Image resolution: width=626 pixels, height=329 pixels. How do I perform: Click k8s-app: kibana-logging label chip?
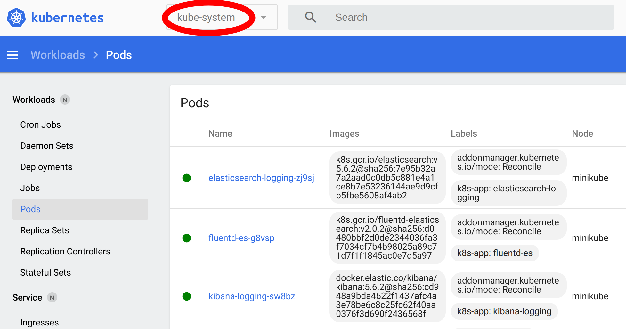click(x=504, y=311)
